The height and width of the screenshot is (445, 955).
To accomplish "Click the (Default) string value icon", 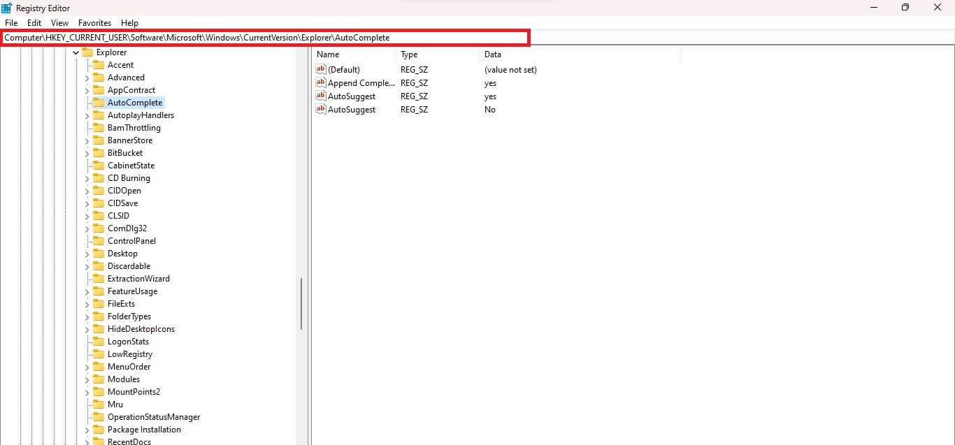I will (x=321, y=70).
